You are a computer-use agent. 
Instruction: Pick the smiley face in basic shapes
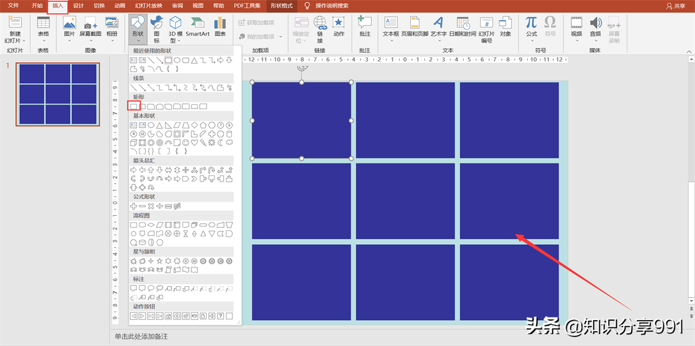(x=186, y=143)
